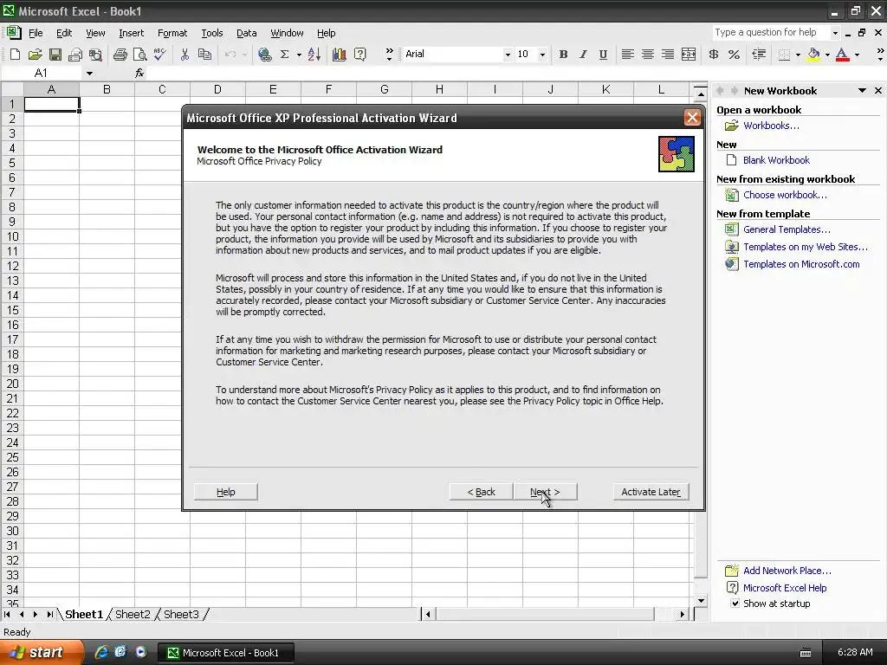887x665 pixels.
Task: Click Help in the Activation Wizard
Action: tap(226, 492)
